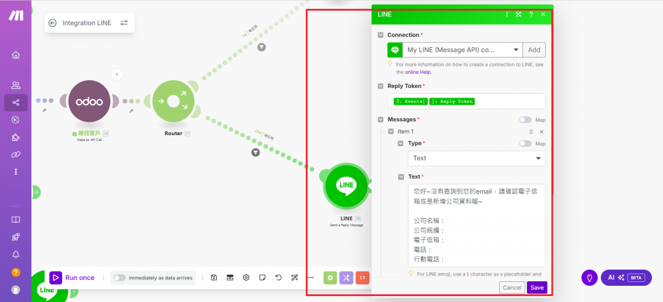Click the Integration LINE scenario title
This screenshot has width=663, height=302.
[87, 23]
